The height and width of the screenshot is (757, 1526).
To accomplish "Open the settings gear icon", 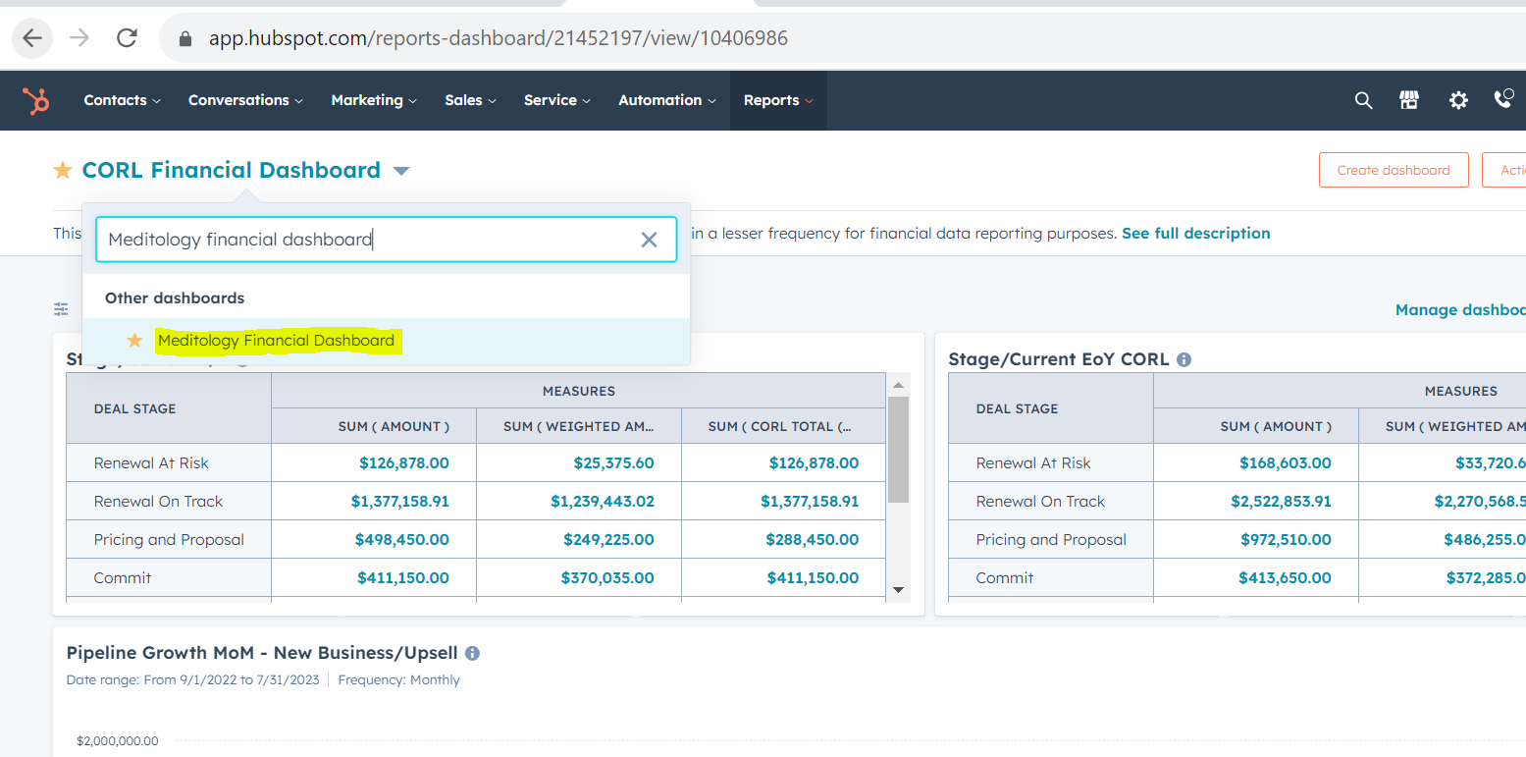I will 1458,100.
